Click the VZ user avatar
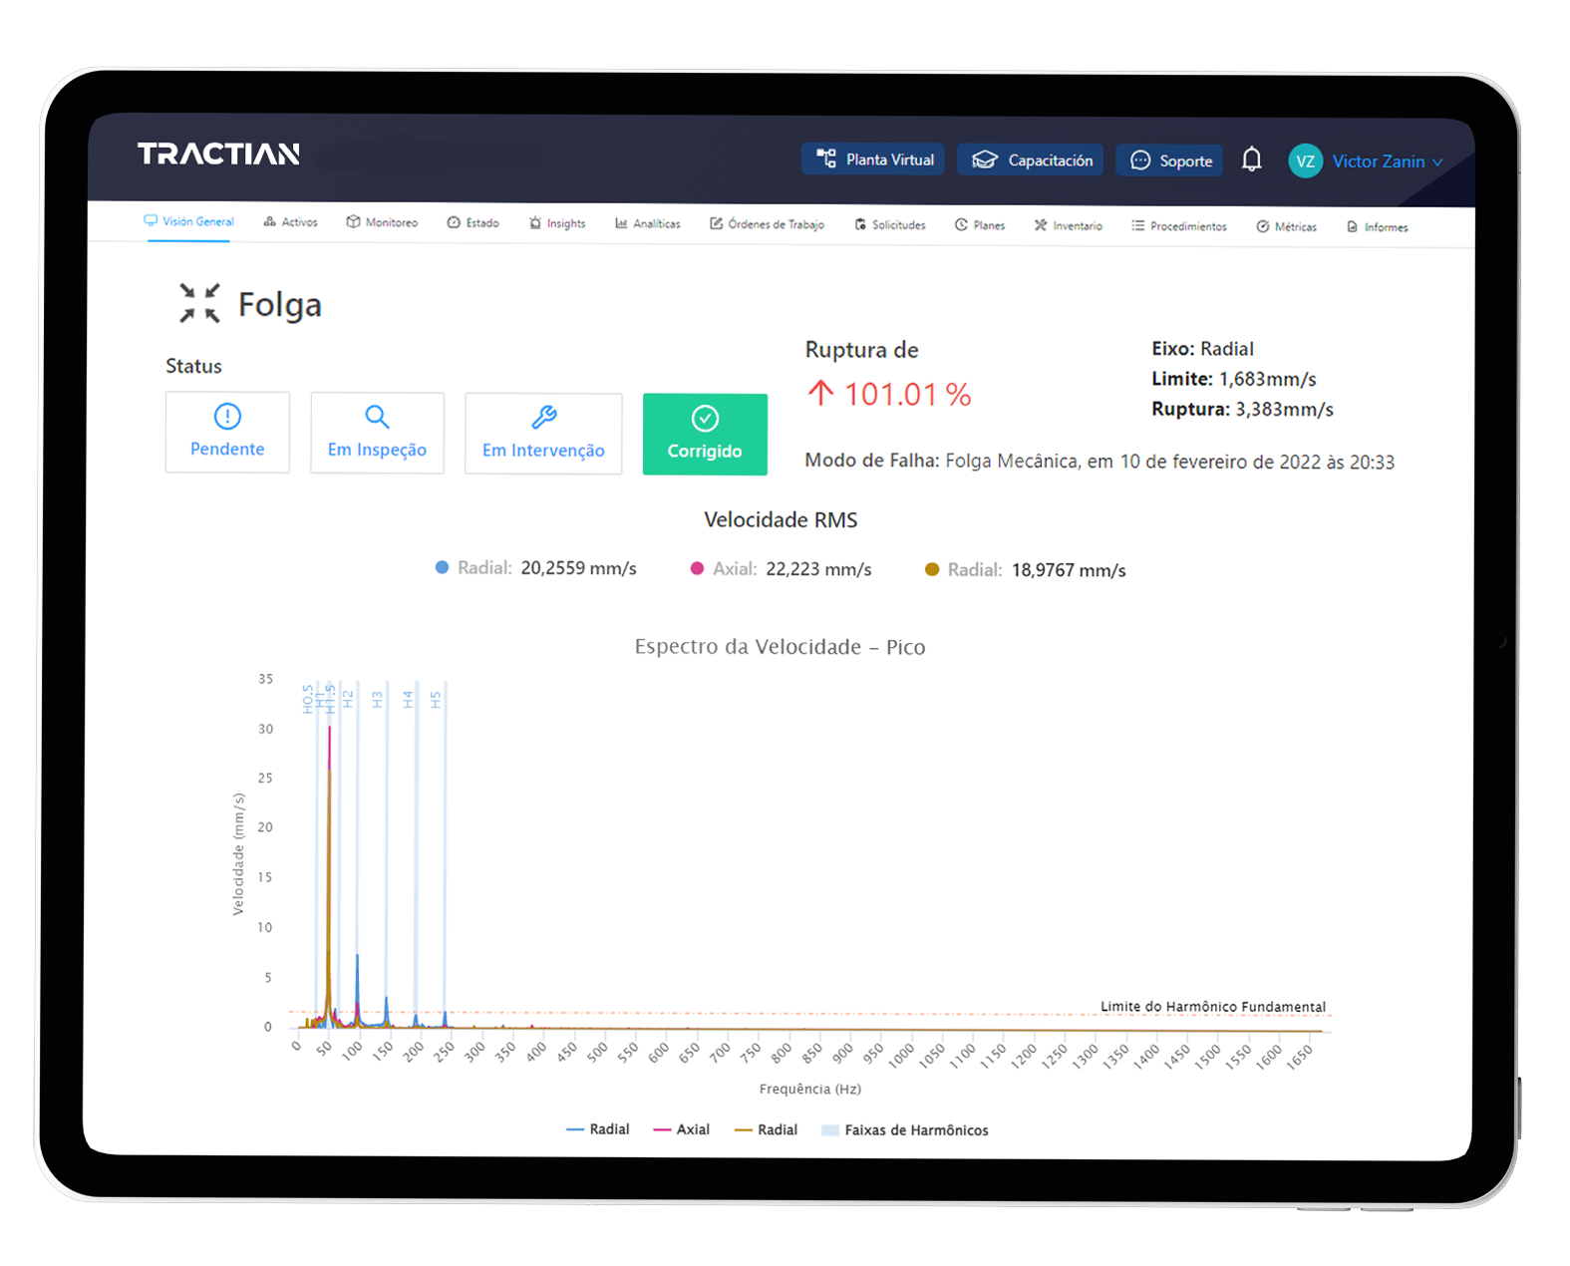The height and width of the screenshot is (1266, 1570). click(1305, 160)
